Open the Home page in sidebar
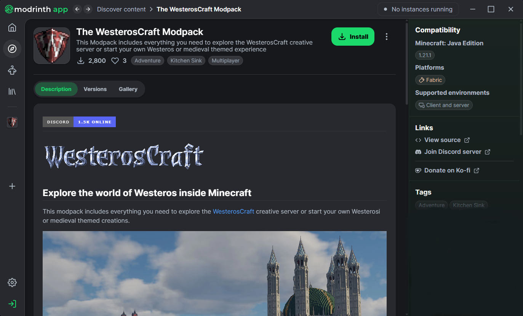Viewport: 523px width, 316px height. pyautogui.click(x=12, y=27)
